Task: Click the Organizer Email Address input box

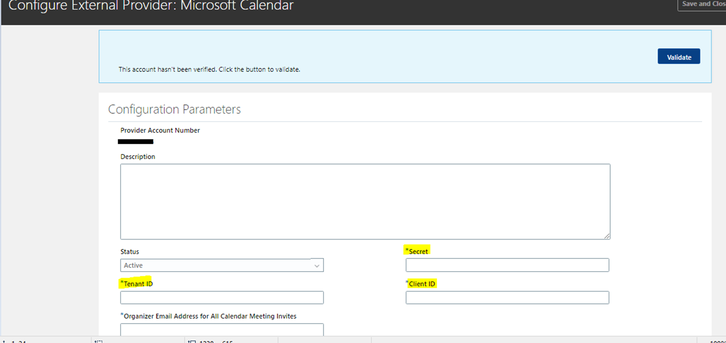Action: [x=221, y=329]
